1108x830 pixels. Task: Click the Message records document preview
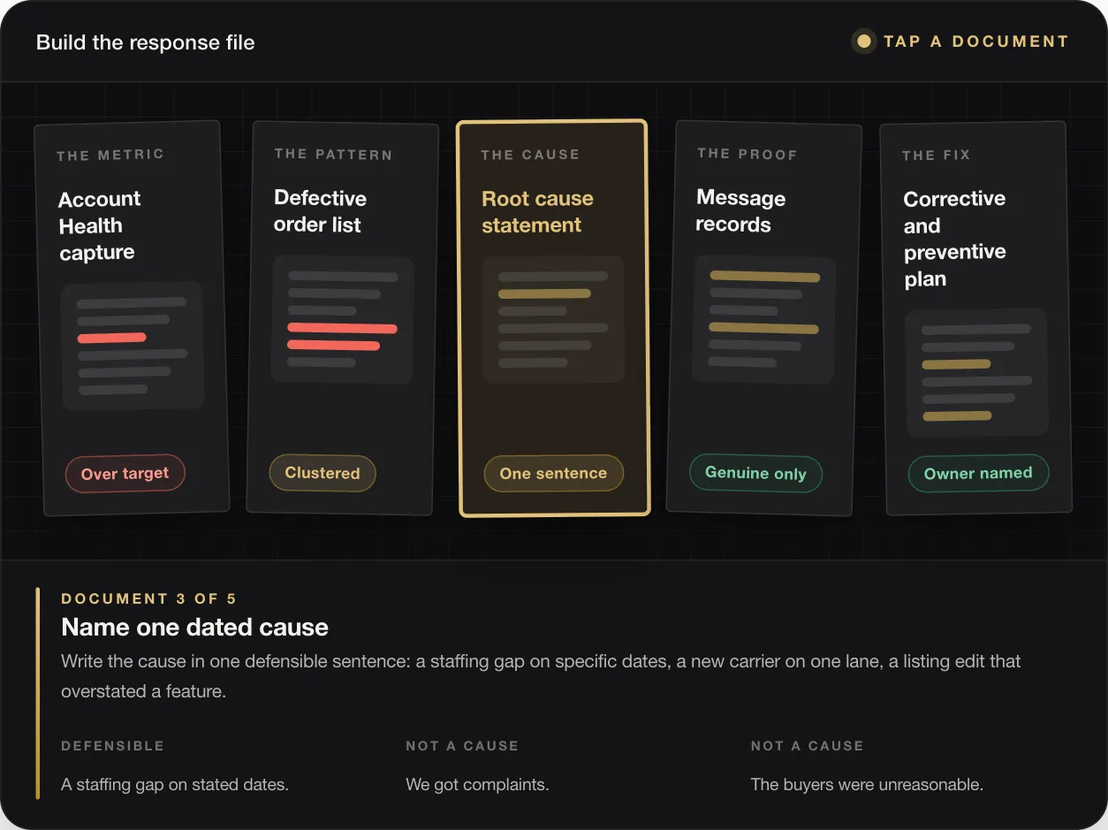764,319
